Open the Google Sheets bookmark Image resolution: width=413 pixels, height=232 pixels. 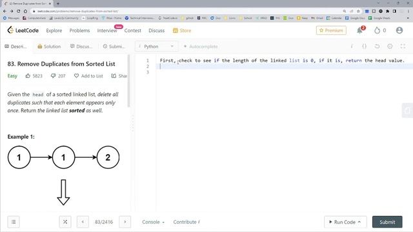pyautogui.click(x=379, y=18)
